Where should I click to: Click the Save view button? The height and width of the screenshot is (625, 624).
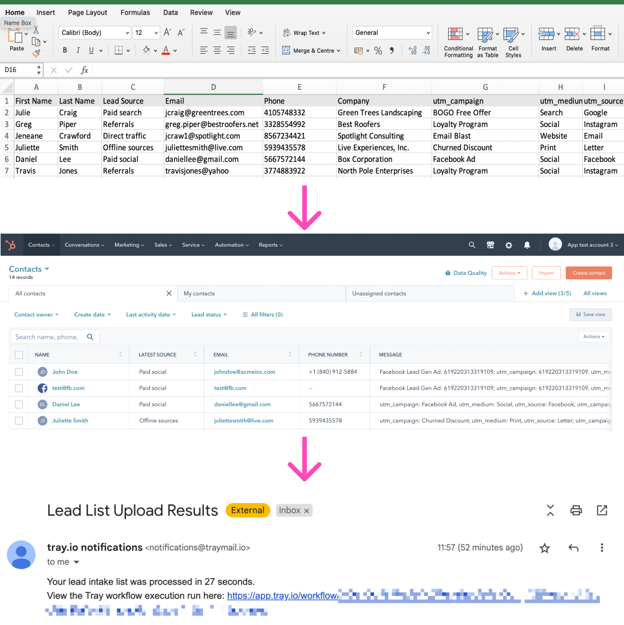[x=590, y=314]
